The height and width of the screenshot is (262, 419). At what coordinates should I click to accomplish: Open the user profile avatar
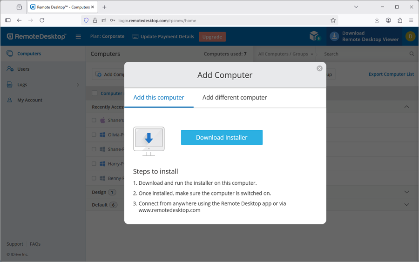point(410,36)
